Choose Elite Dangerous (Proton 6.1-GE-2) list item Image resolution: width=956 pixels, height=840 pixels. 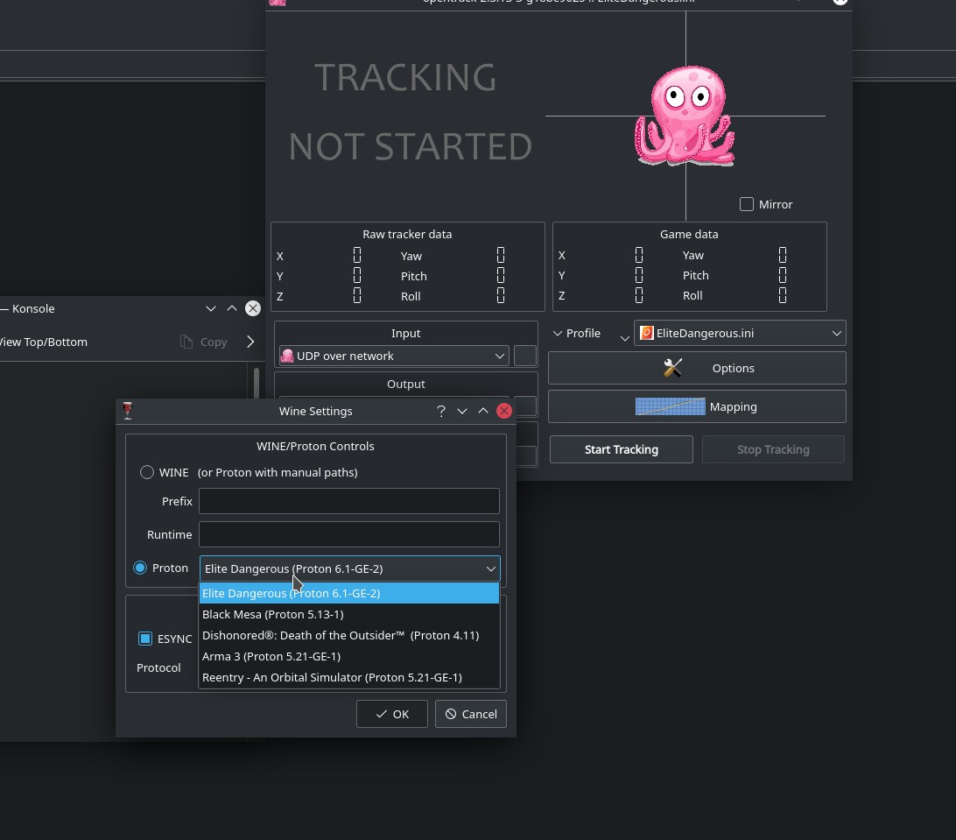click(x=348, y=593)
